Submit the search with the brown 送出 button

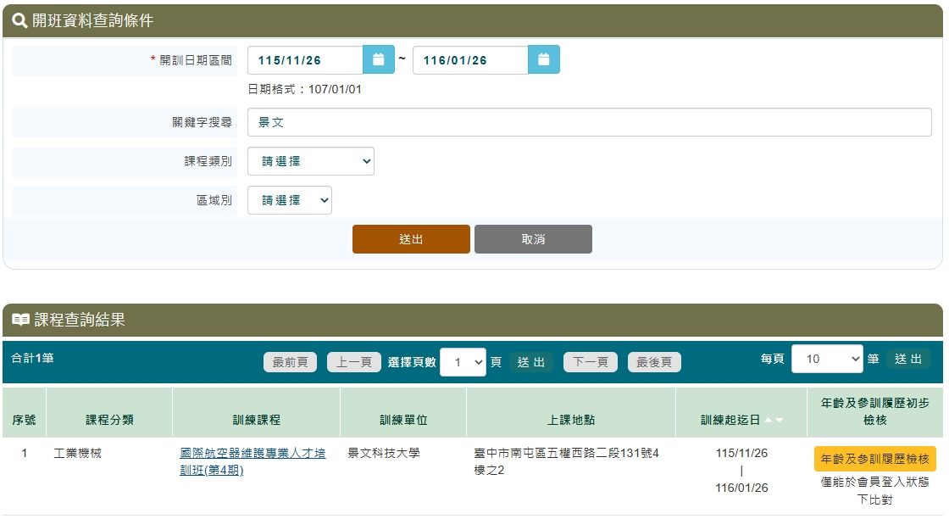pyautogui.click(x=411, y=239)
